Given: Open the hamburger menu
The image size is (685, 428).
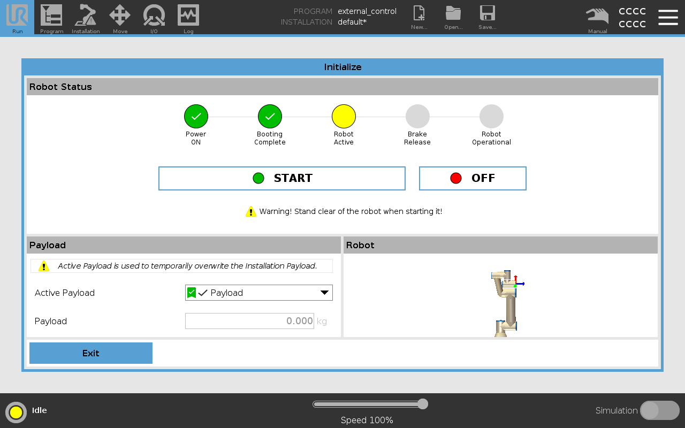Looking at the screenshot, I should [x=668, y=17].
